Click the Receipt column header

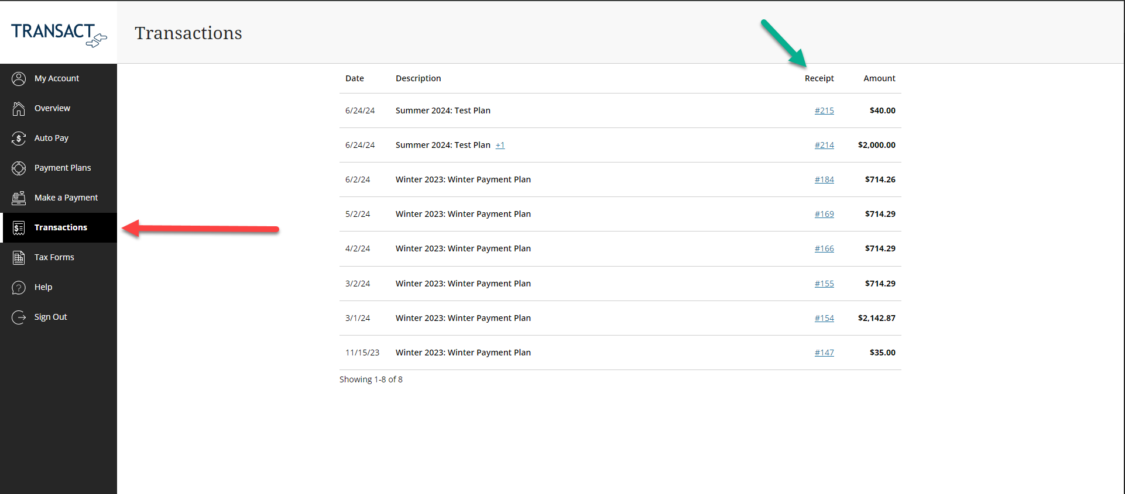[819, 78]
